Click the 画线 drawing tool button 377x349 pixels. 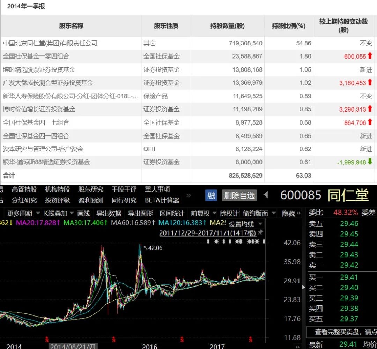click(83, 214)
